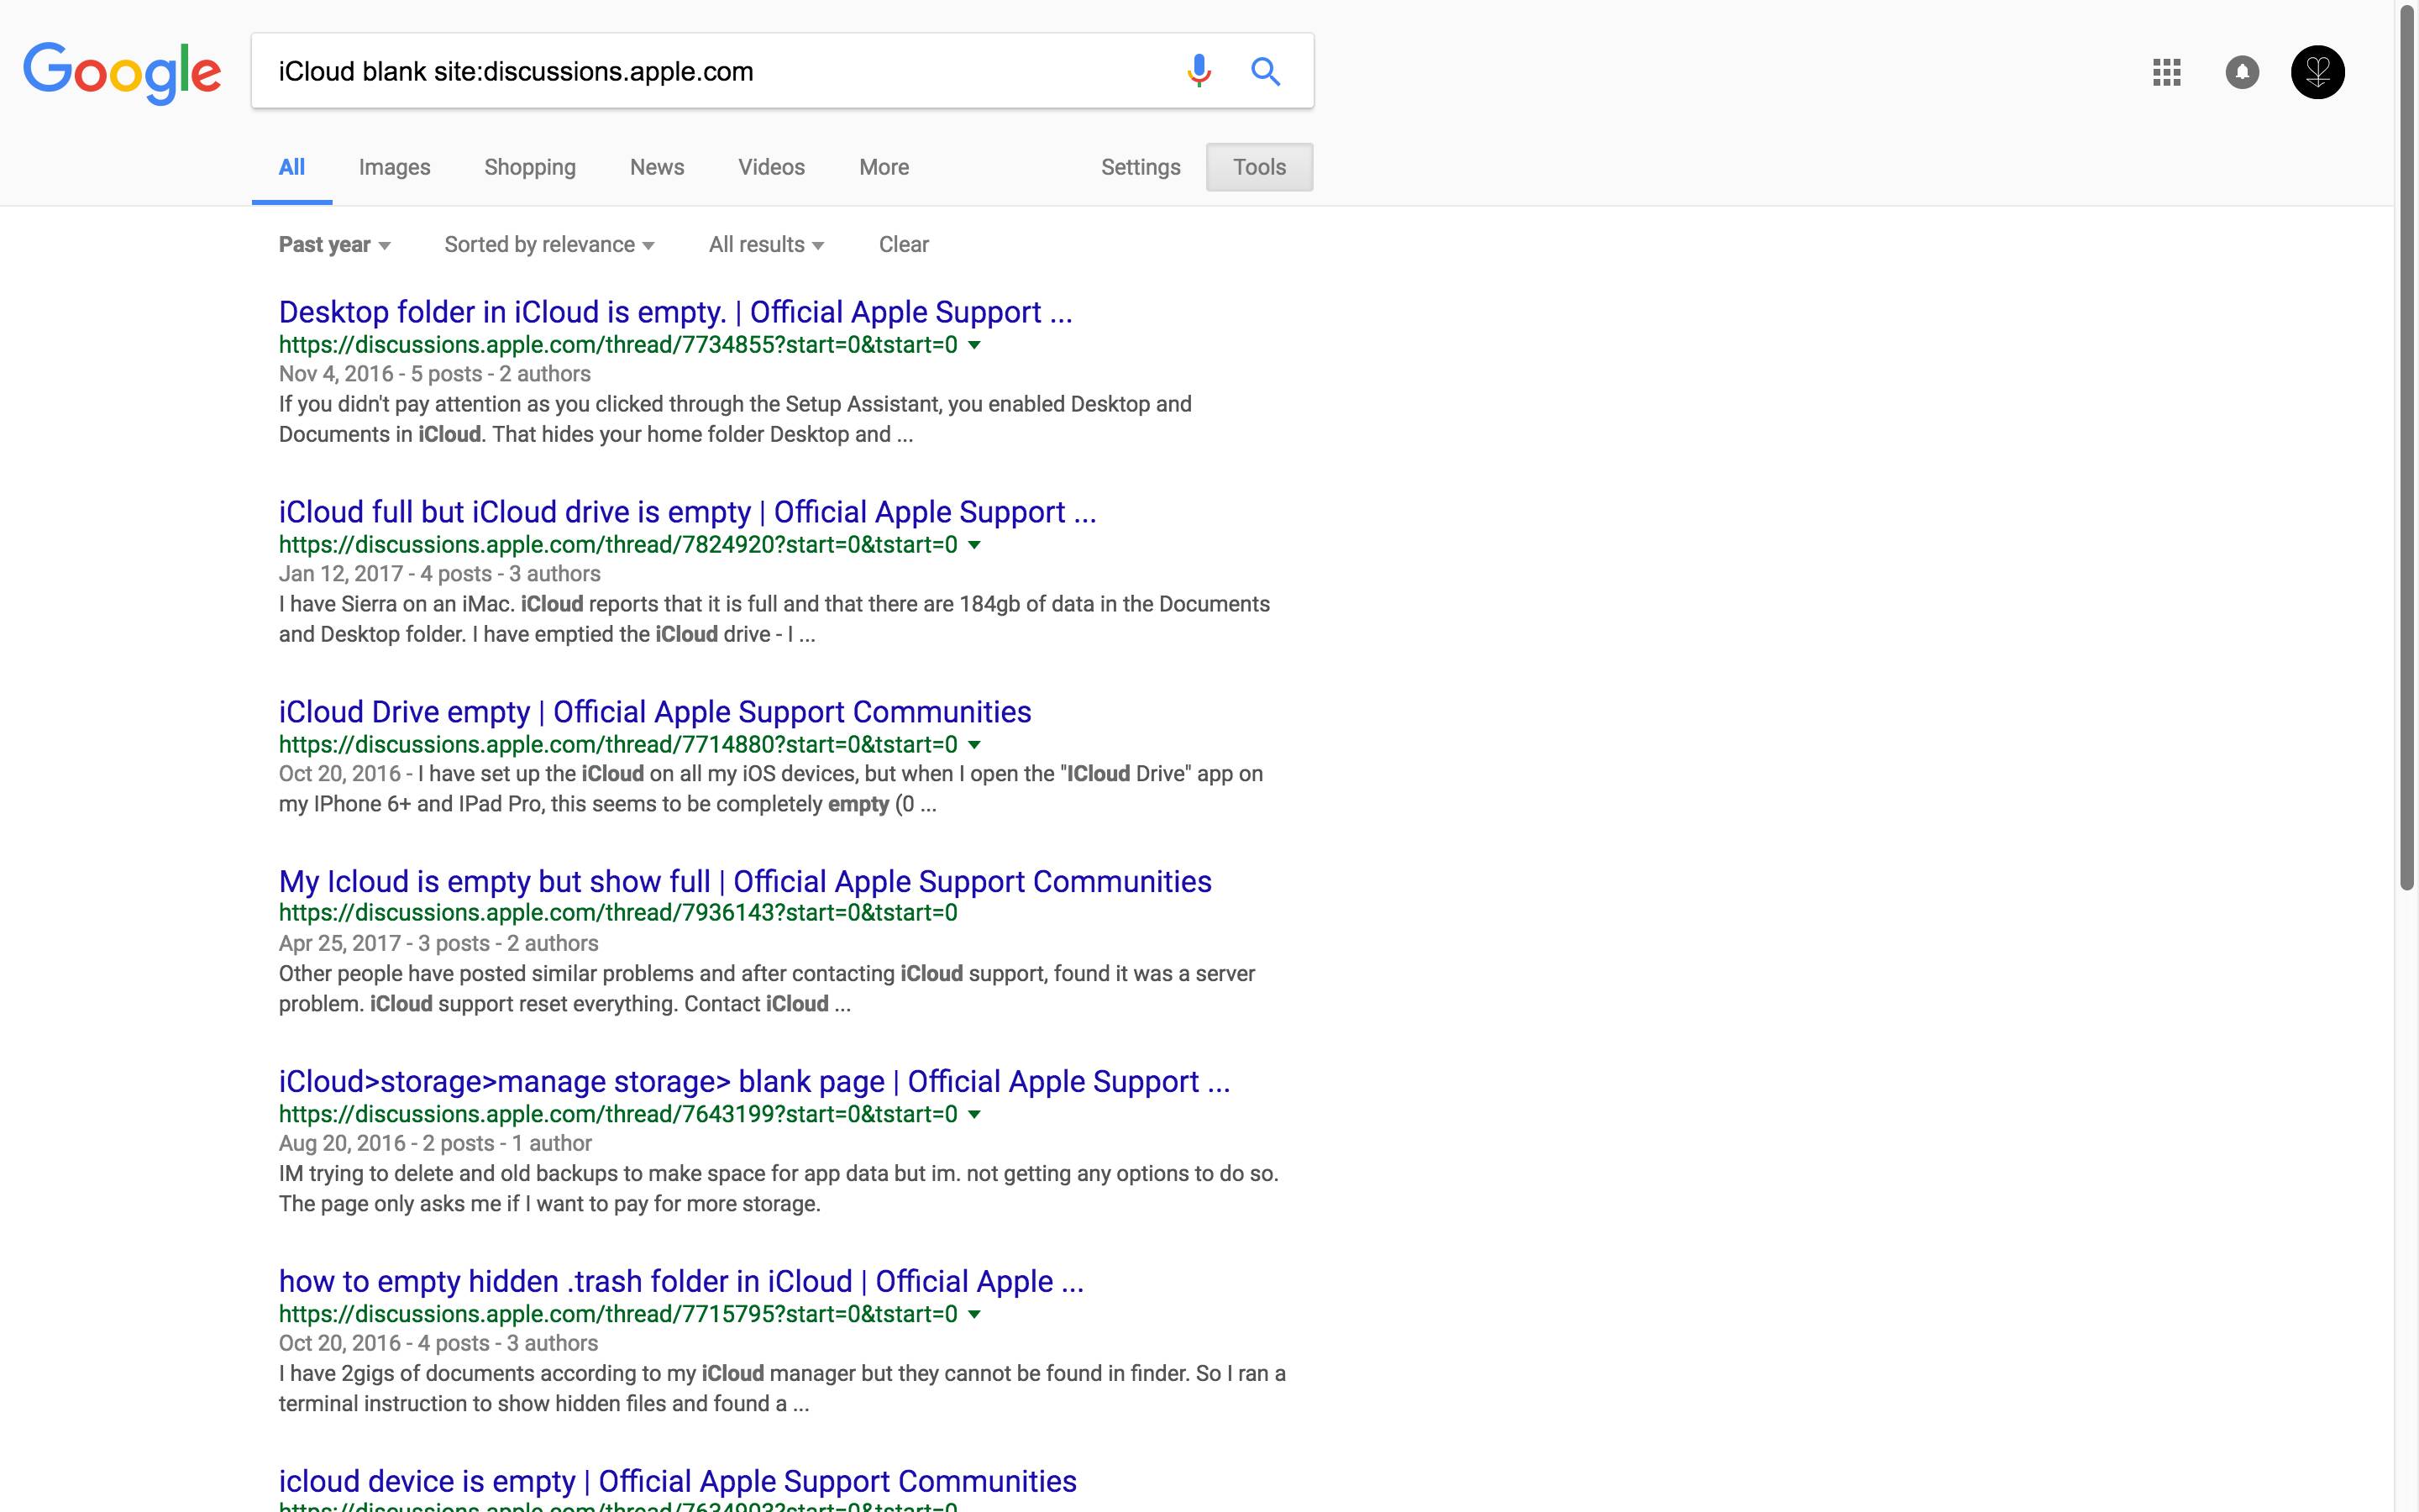Click the microphone voice search icon
Image resolution: width=2419 pixels, height=1512 pixels.
1199,71
